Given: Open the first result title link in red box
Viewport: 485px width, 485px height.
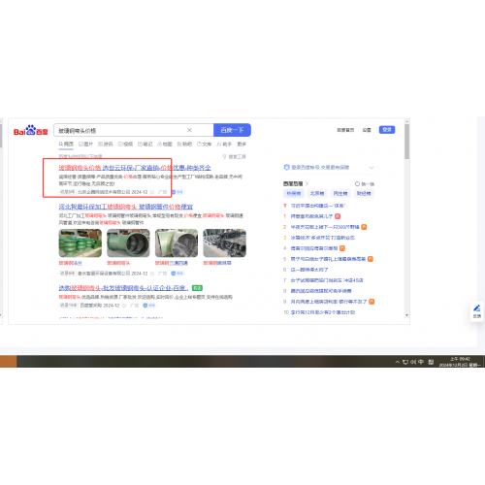Looking at the screenshot, I should coord(135,168).
